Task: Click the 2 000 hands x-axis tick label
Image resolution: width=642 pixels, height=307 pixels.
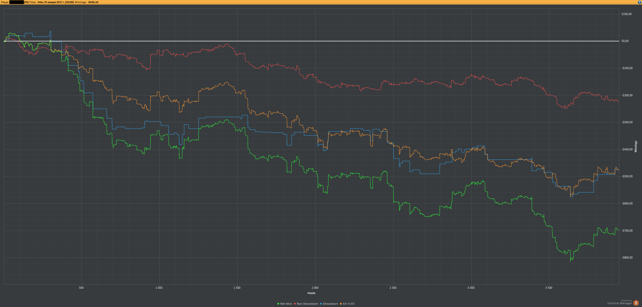Action: [x=315, y=288]
